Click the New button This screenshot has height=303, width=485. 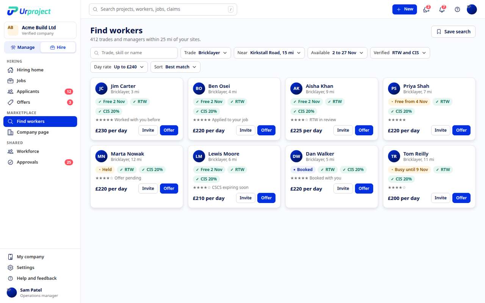point(405,9)
